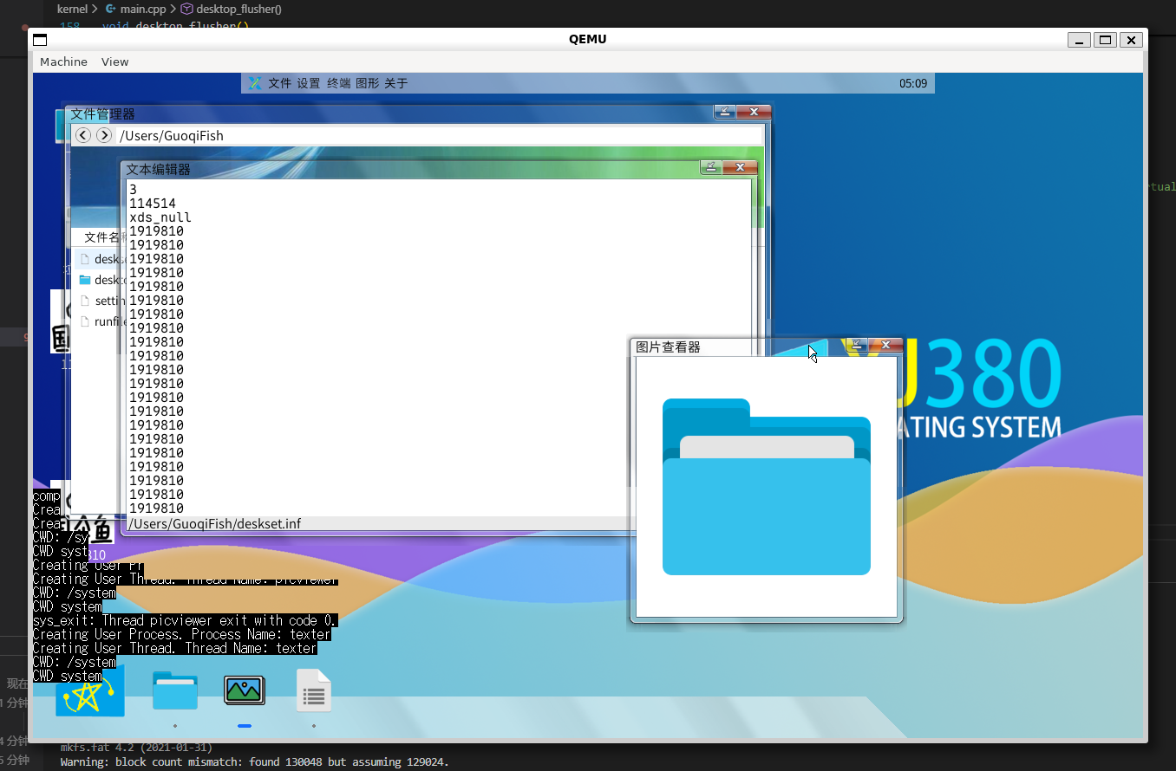The height and width of the screenshot is (771, 1176).
Task: Minimize the 图片查看器 picture viewer window
Action: [856, 345]
